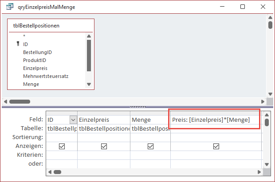Select the Mehrwertsteuersatz field in the table

45,76
